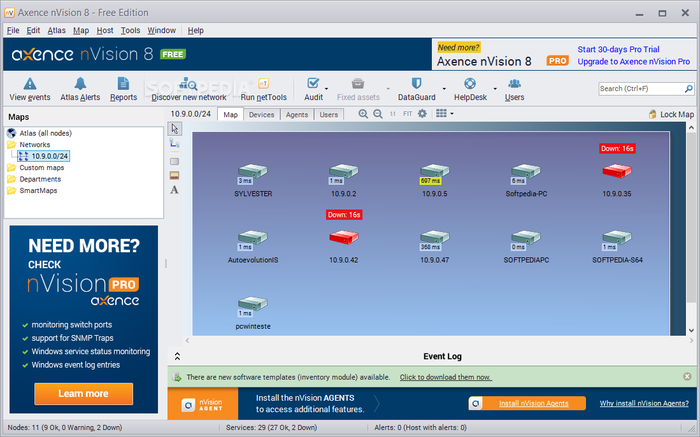
Task: Open the DataGuard module
Action: pos(417,89)
